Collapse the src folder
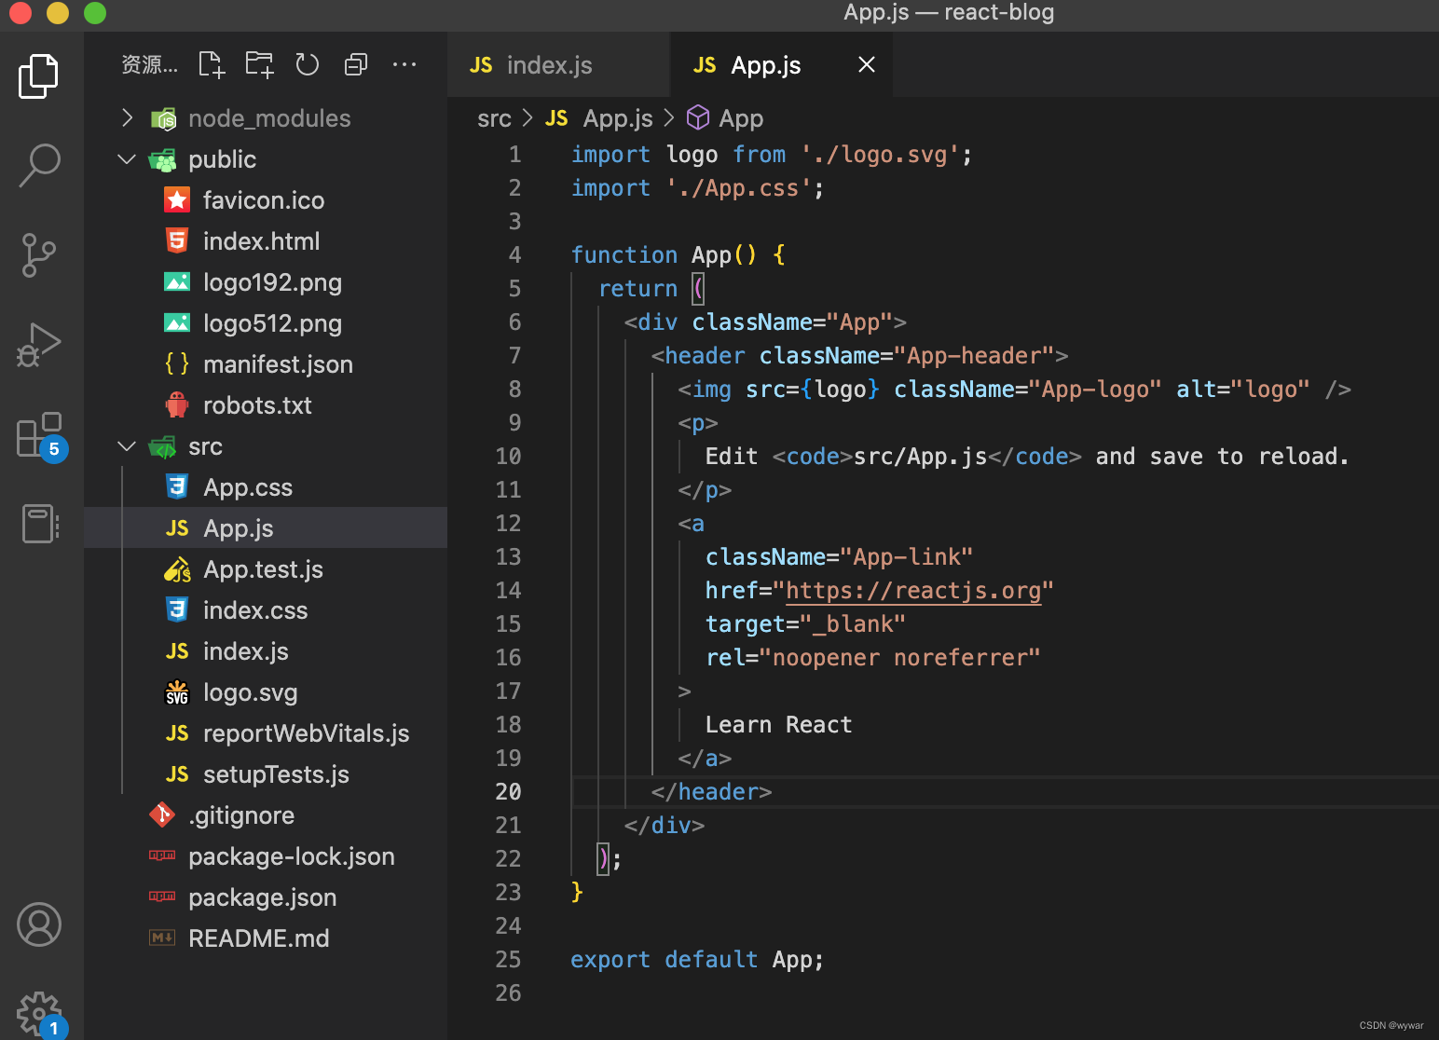This screenshot has width=1439, height=1040. pos(266,446)
